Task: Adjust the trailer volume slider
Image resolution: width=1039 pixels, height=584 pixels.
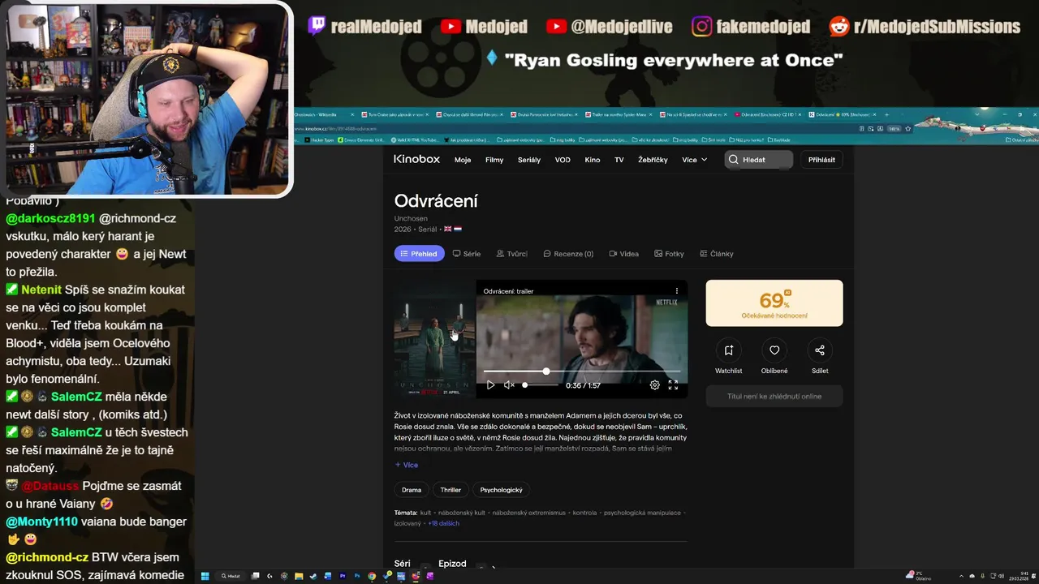Action: pyautogui.click(x=540, y=385)
